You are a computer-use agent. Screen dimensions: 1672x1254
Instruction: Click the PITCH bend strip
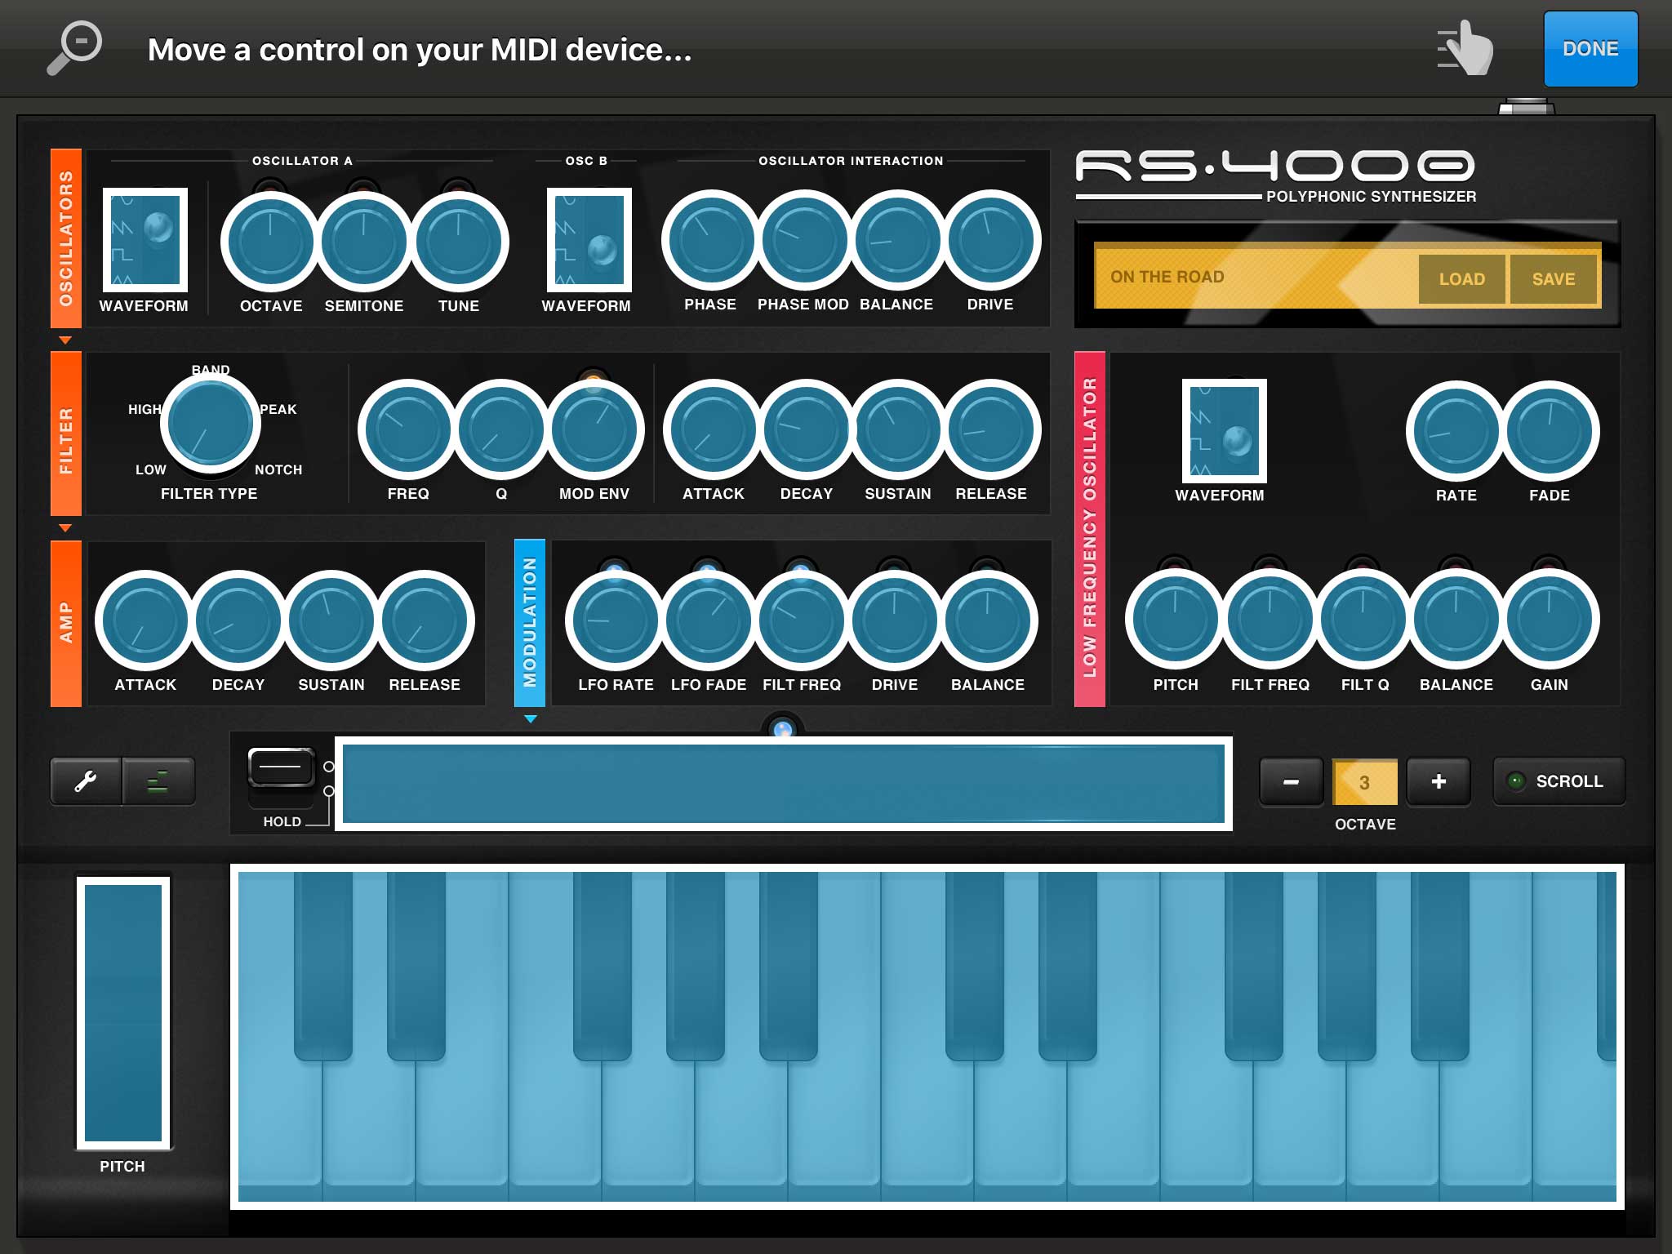123,1012
